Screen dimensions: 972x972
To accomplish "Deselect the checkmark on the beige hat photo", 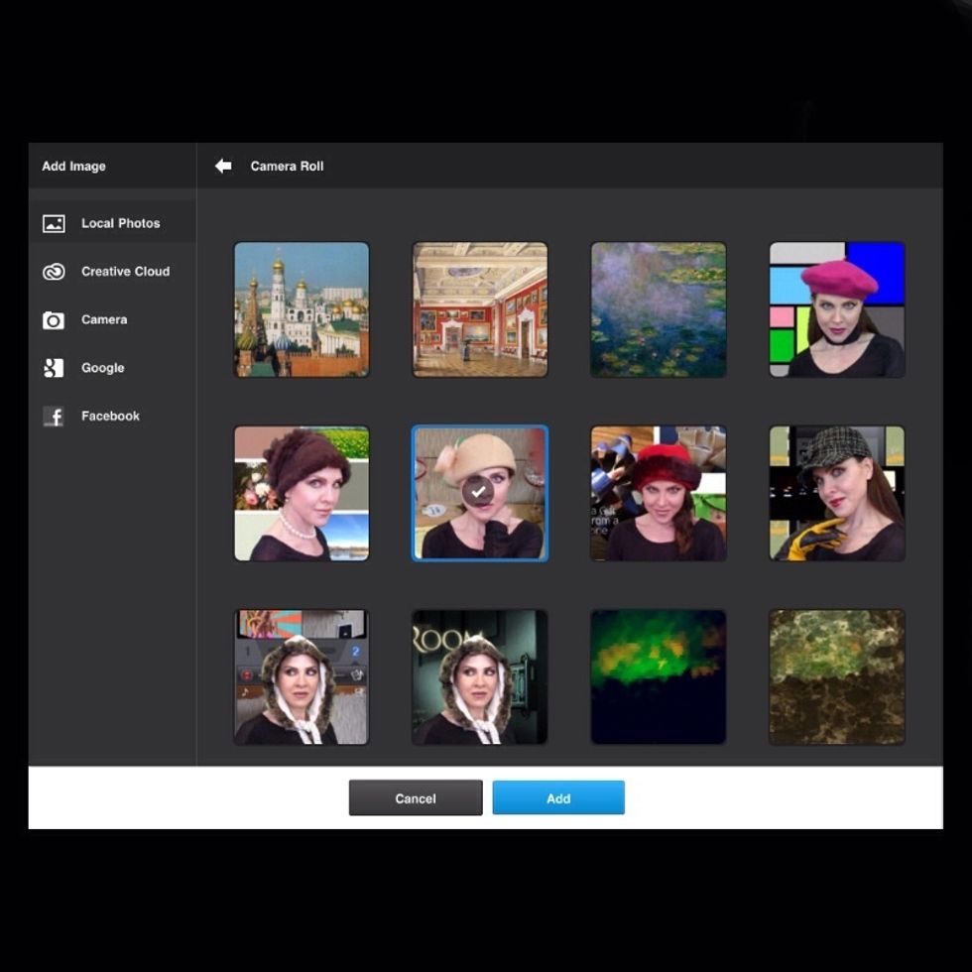I will (x=479, y=490).
